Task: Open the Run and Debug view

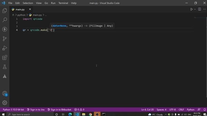Action: coord(5,48)
